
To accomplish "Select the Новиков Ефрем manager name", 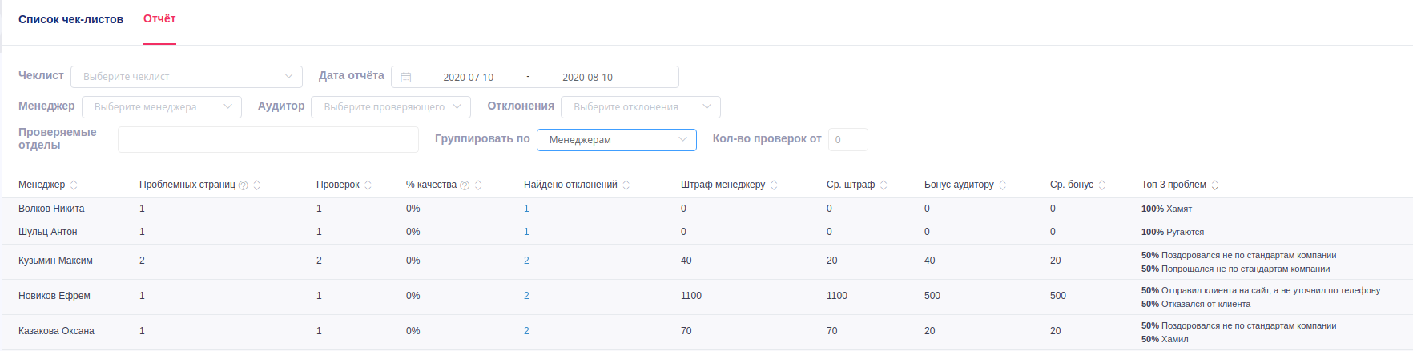I will [x=54, y=296].
